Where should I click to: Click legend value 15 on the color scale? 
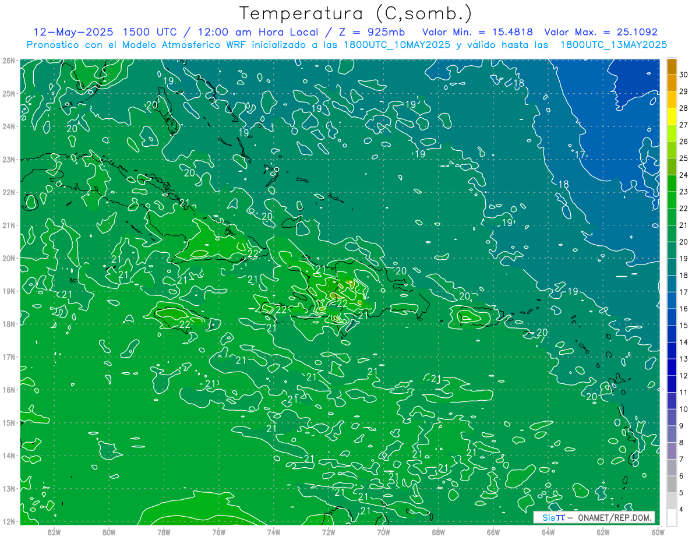(x=683, y=325)
